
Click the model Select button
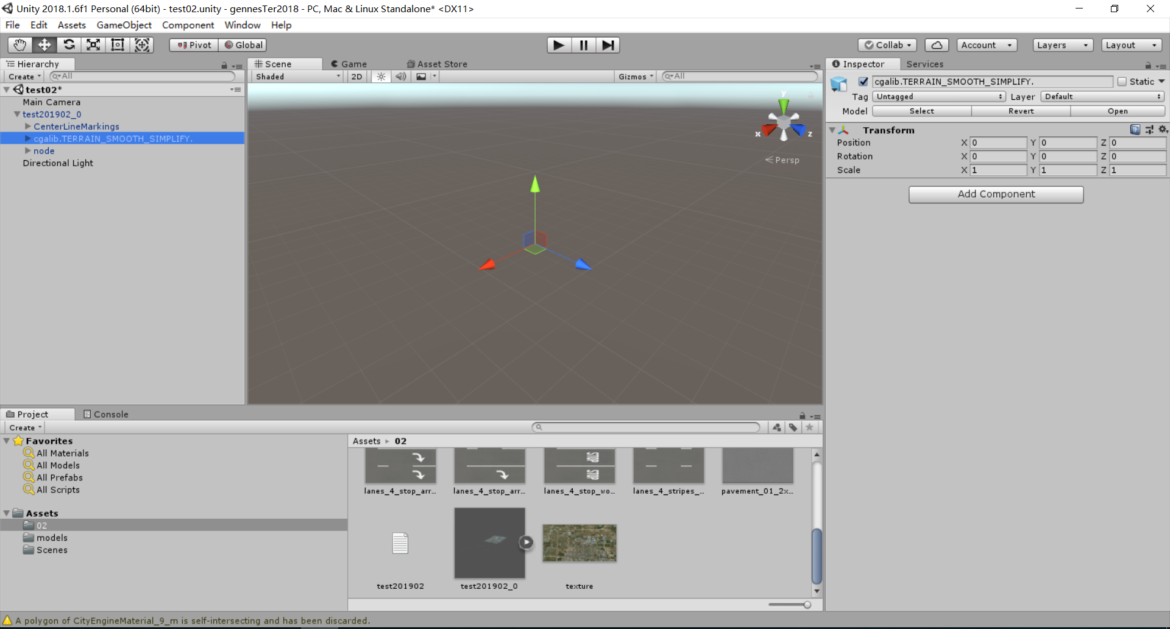click(922, 111)
